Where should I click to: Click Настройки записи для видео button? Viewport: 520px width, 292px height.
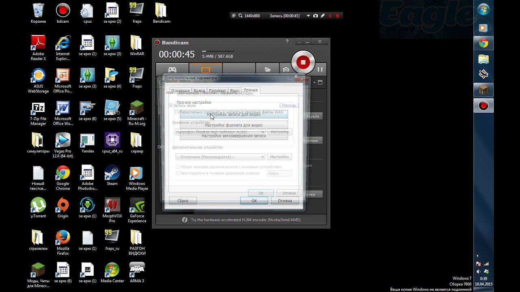[234, 114]
